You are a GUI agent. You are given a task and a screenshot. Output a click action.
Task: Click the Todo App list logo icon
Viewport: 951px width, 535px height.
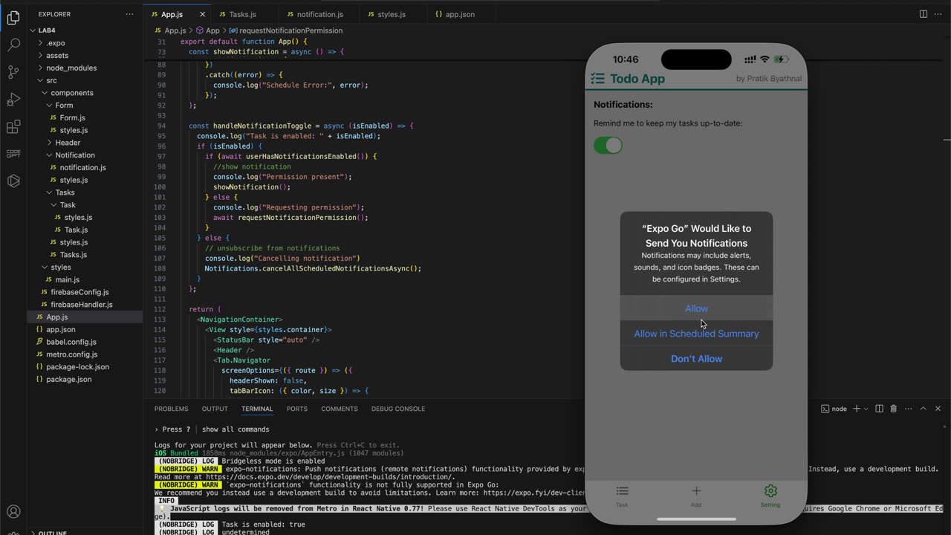coord(597,79)
